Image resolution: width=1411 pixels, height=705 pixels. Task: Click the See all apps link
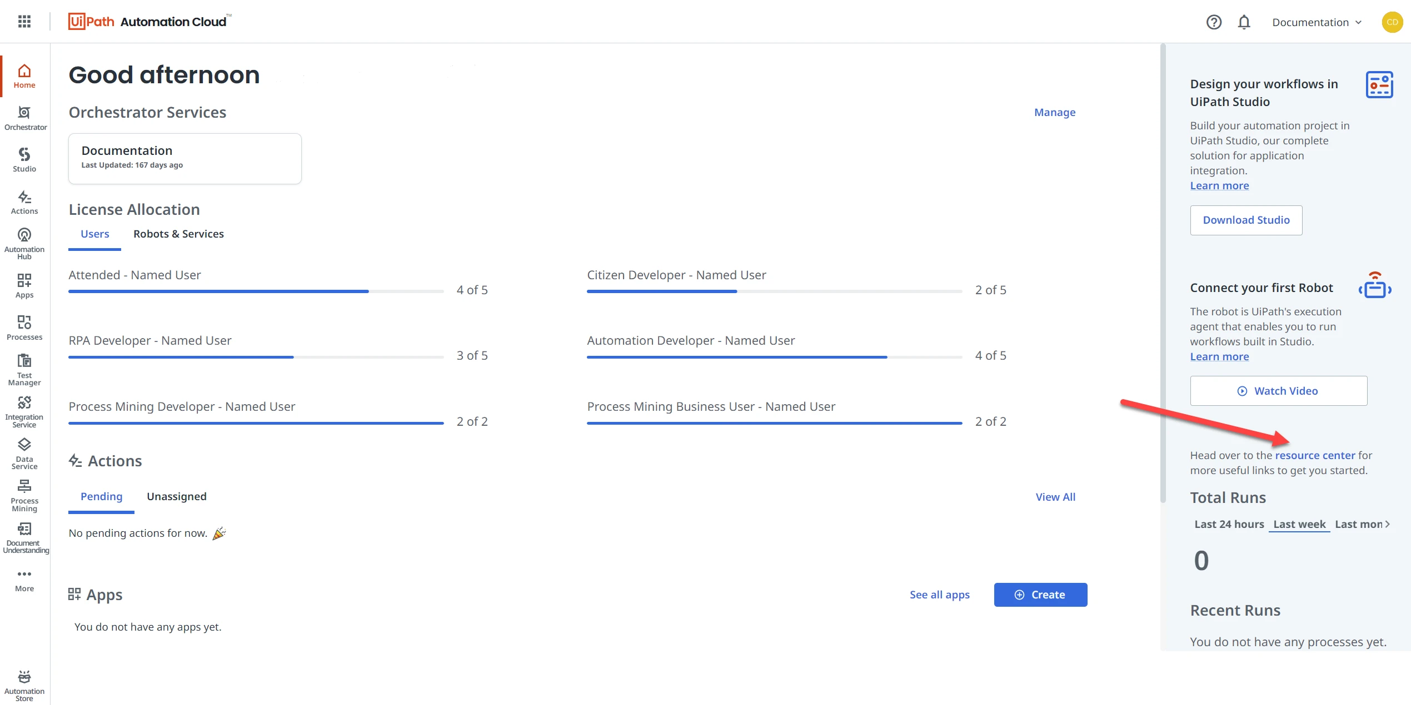[x=940, y=595]
